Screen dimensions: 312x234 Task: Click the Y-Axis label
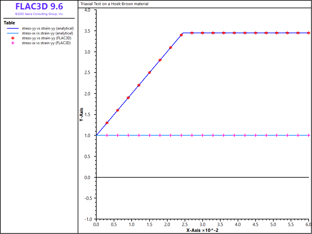coord(81,115)
